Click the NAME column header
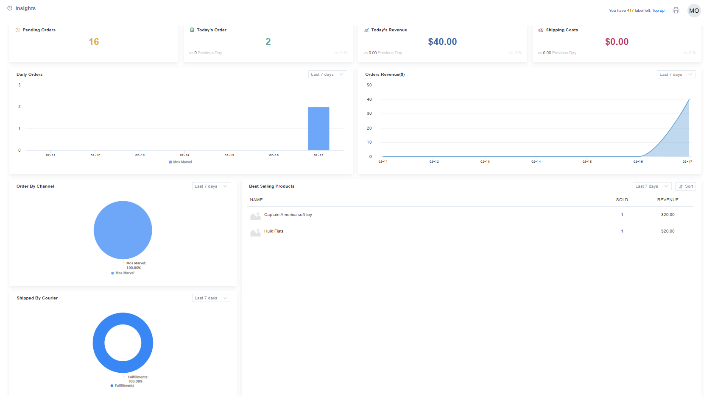This screenshot has width=704, height=396. [x=256, y=200]
